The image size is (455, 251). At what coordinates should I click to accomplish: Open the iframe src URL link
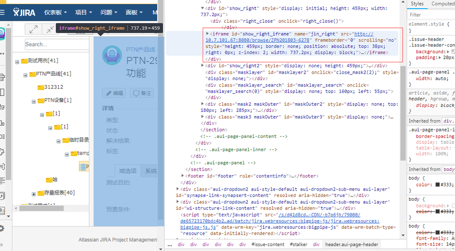[257, 40]
